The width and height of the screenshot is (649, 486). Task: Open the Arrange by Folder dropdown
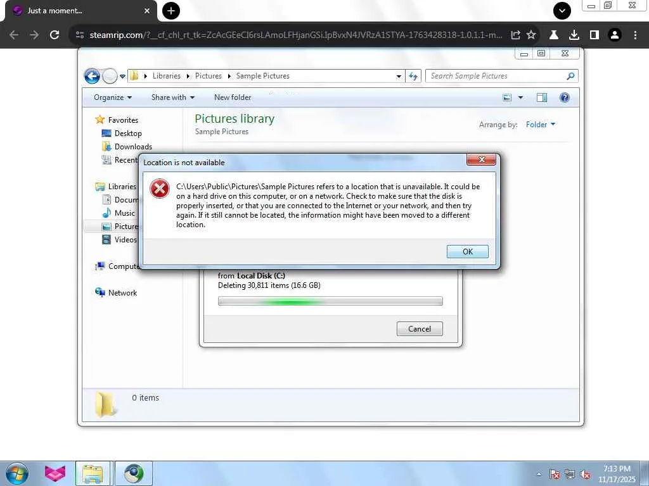(541, 125)
